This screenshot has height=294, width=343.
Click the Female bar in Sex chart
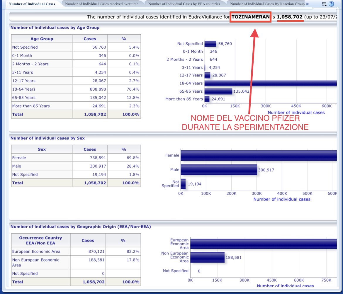(259, 156)
